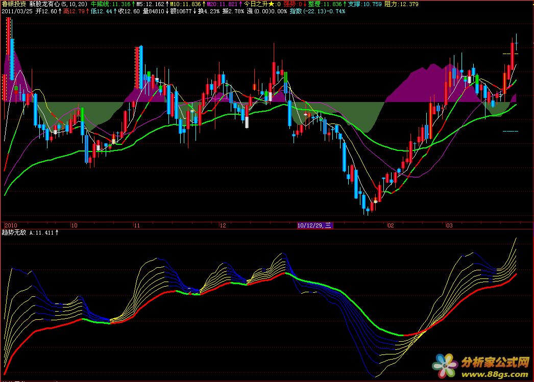Click the stock name 鲁银投资
This screenshot has height=382, width=534.
[14, 4]
